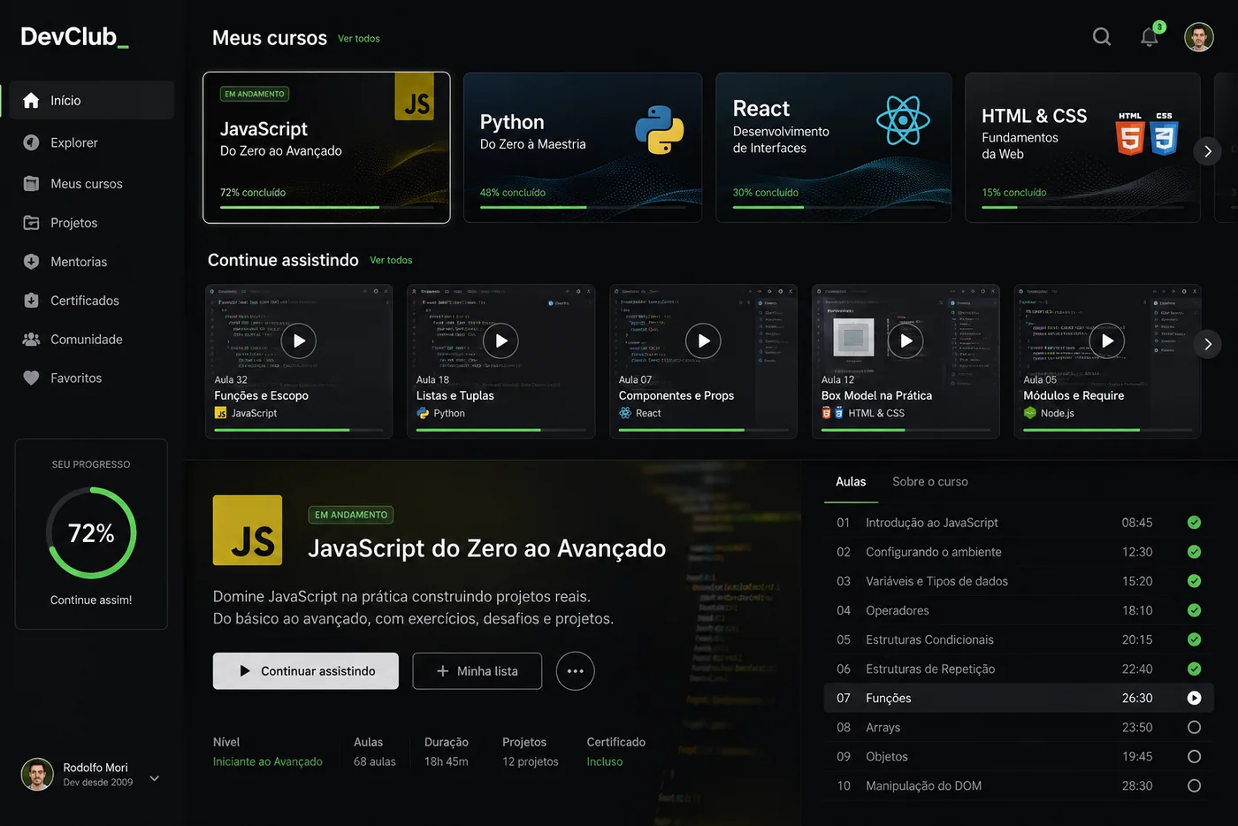The height and width of the screenshot is (826, 1238).
Task: Click the Mentorias sidebar icon
Action: click(x=31, y=262)
